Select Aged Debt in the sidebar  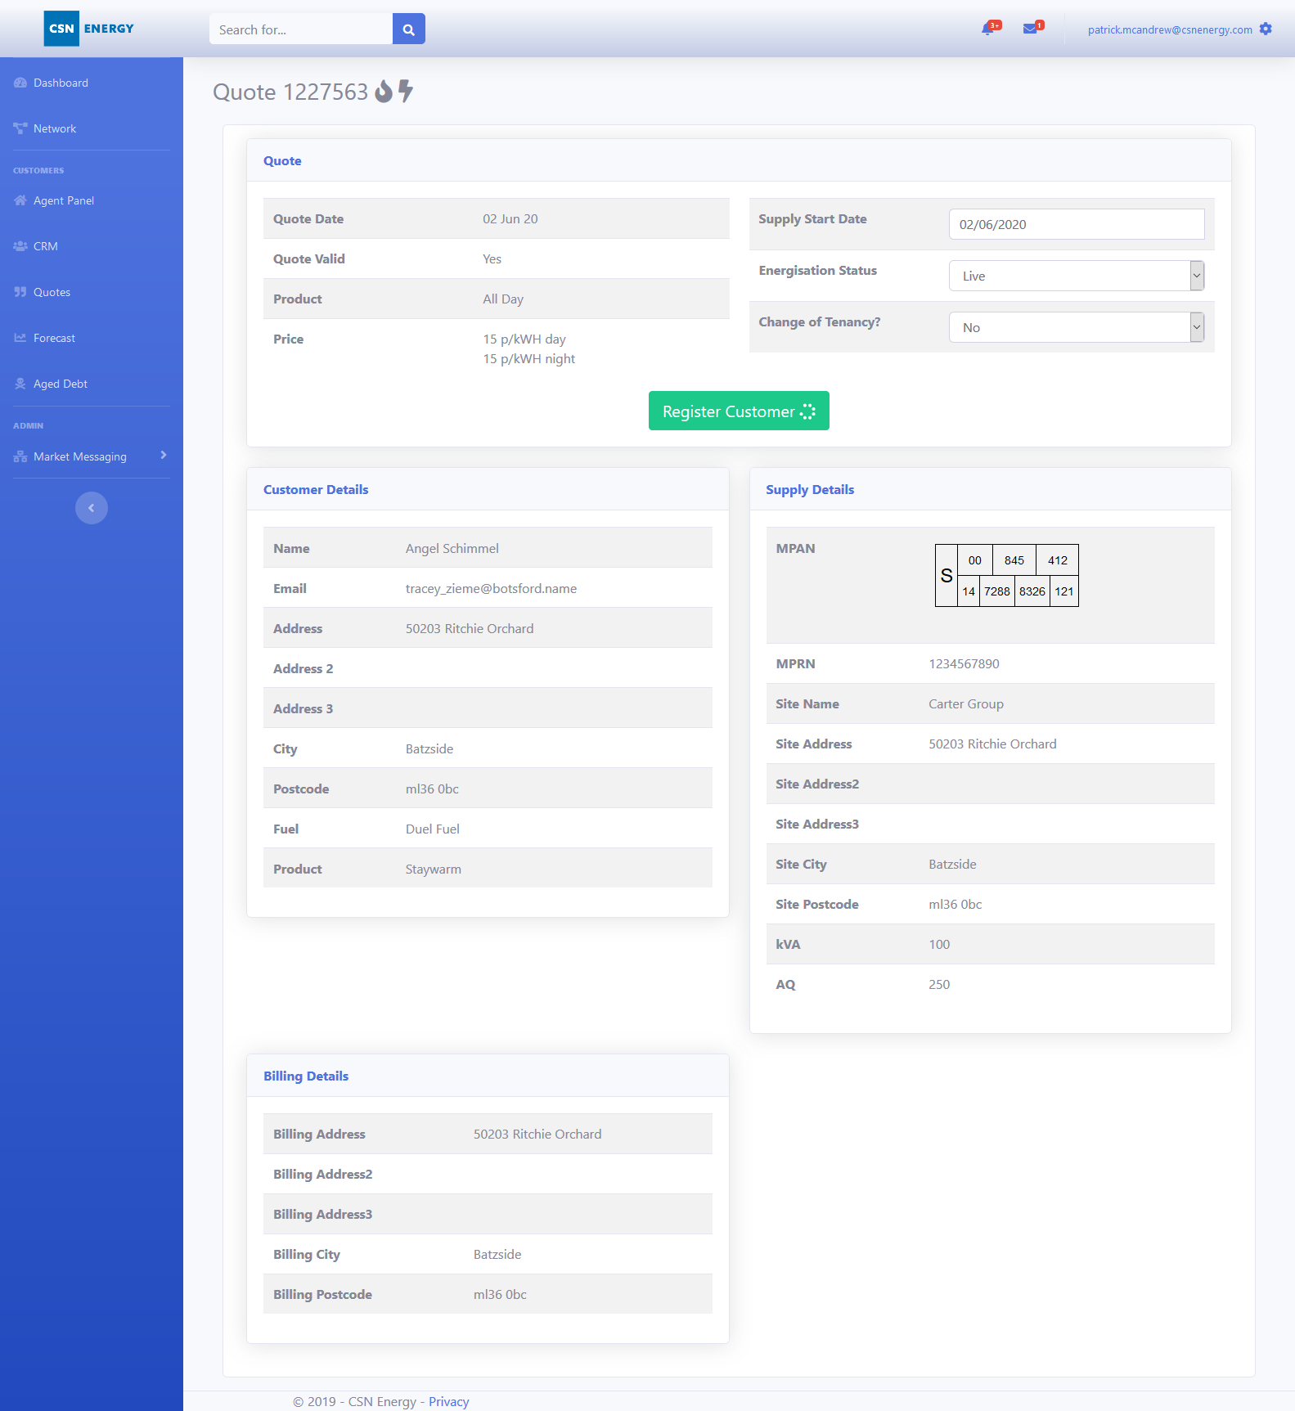tap(60, 384)
